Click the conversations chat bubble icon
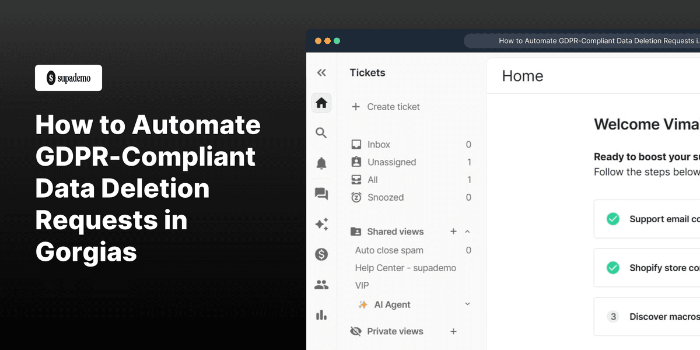The width and height of the screenshot is (700, 350). click(x=321, y=194)
